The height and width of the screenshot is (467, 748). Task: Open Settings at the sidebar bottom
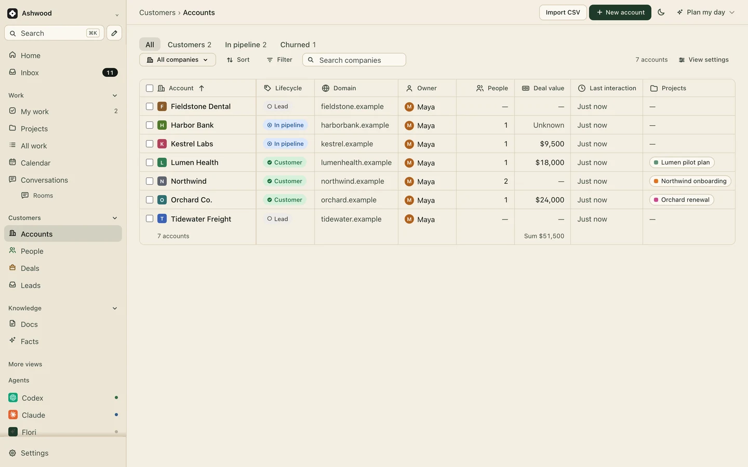point(63,453)
